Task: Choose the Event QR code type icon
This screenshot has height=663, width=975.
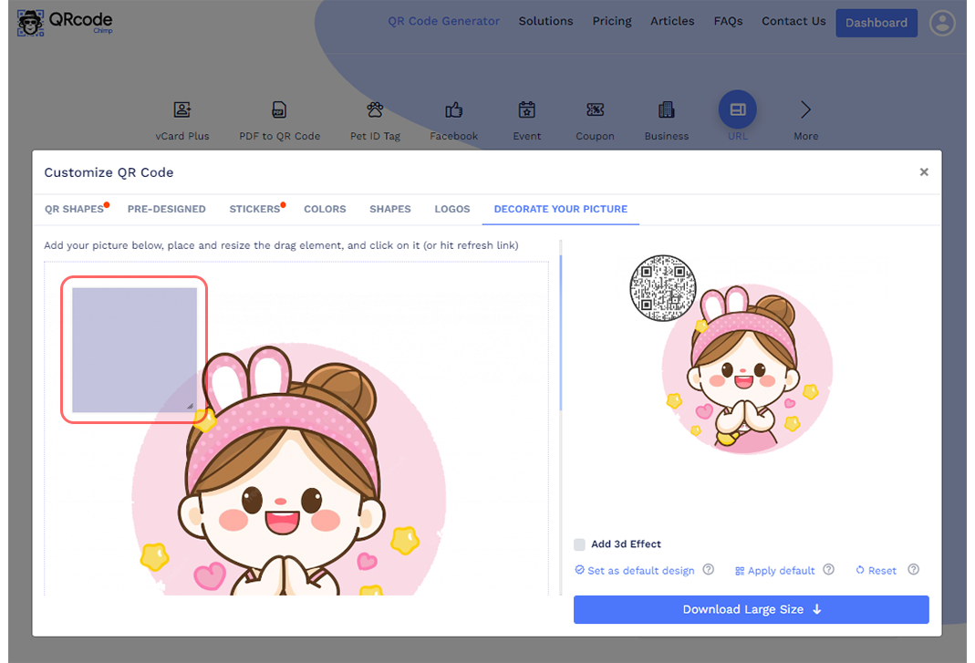Action: [526, 109]
